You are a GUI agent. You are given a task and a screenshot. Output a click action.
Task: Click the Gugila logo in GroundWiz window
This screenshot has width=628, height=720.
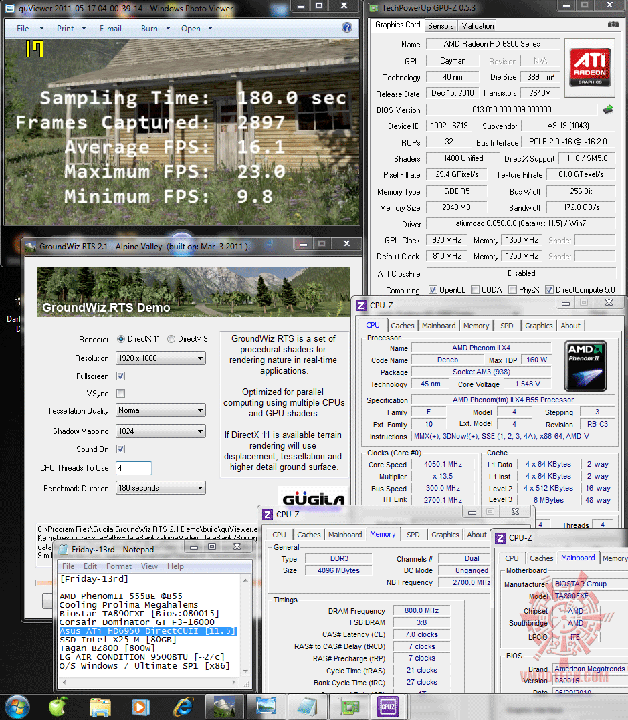point(313,499)
